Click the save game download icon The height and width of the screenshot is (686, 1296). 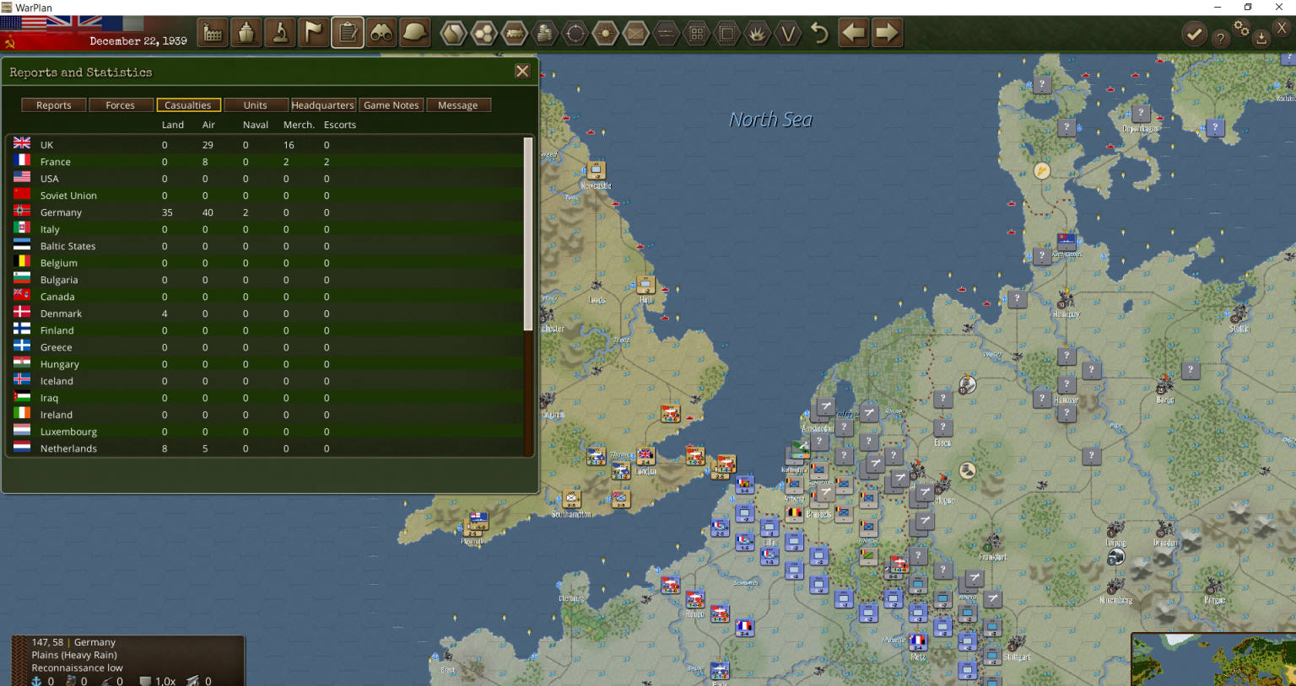click(1261, 37)
